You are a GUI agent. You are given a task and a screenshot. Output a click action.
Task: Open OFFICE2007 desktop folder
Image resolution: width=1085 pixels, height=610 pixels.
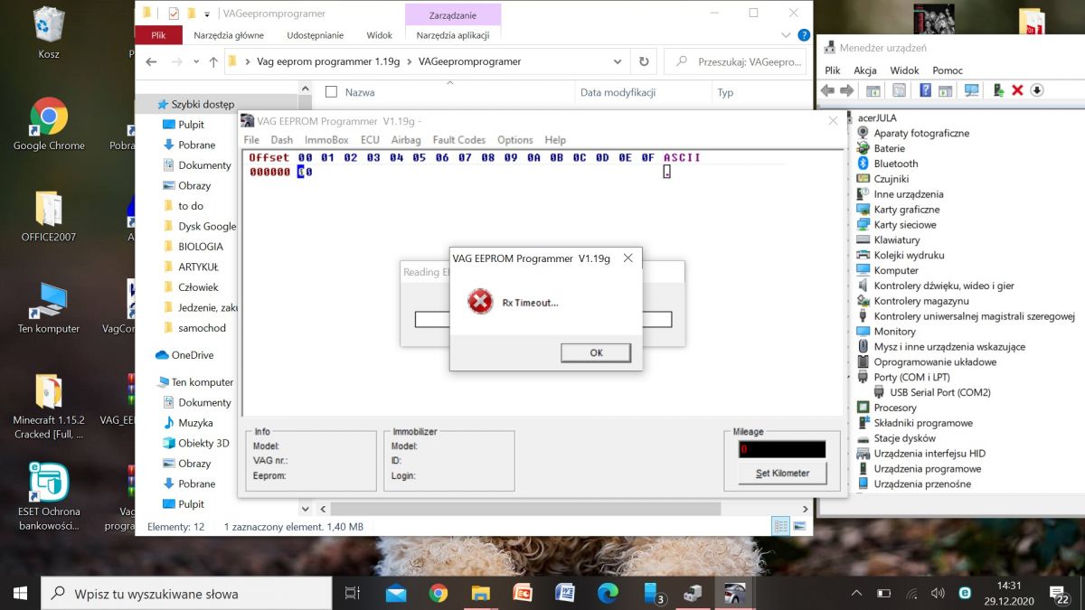pos(49,217)
